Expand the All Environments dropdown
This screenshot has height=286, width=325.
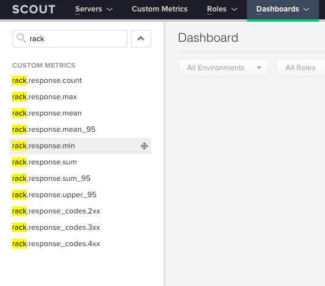pos(223,68)
